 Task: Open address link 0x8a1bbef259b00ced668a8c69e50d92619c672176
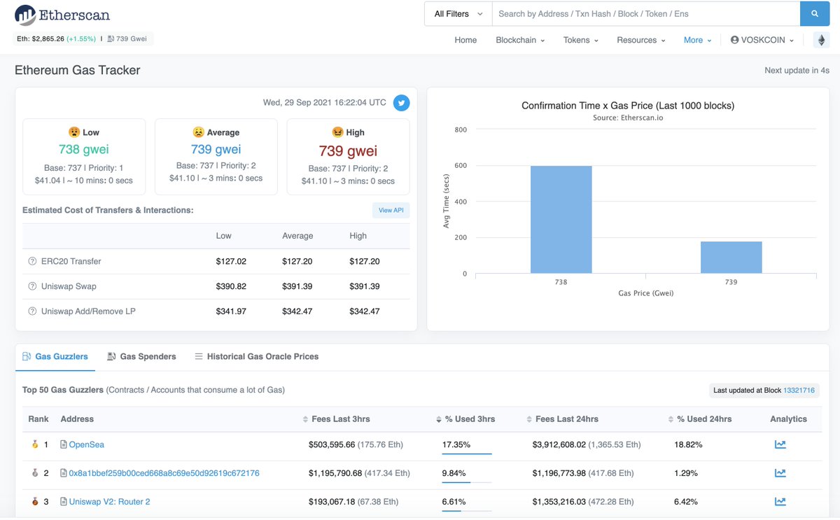(x=164, y=473)
